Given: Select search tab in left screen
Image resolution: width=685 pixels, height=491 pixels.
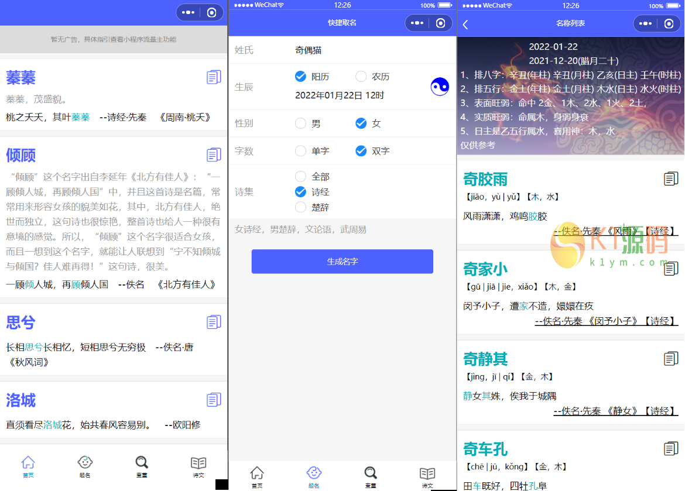Looking at the screenshot, I should point(142,466).
